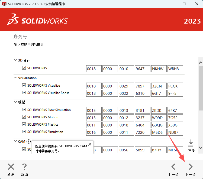Toggle SOLIDWORKS Flow Simulation checkbox
This screenshot has width=203, height=179.
click(24, 110)
